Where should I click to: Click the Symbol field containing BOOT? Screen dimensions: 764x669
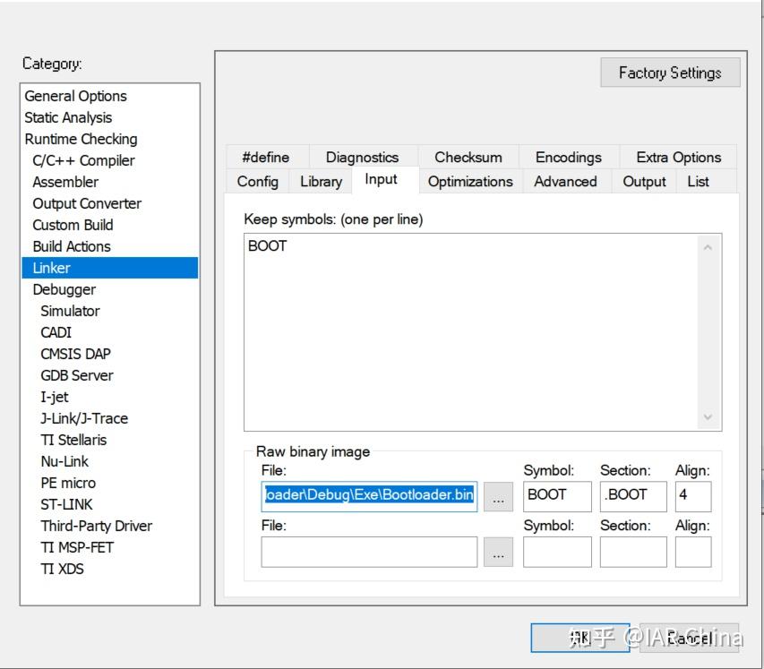[x=556, y=495]
